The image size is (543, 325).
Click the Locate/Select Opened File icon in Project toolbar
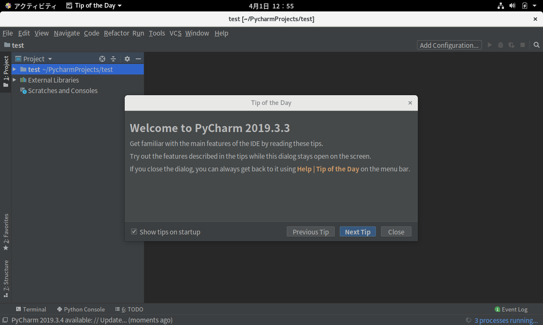click(x=102, y=58)
